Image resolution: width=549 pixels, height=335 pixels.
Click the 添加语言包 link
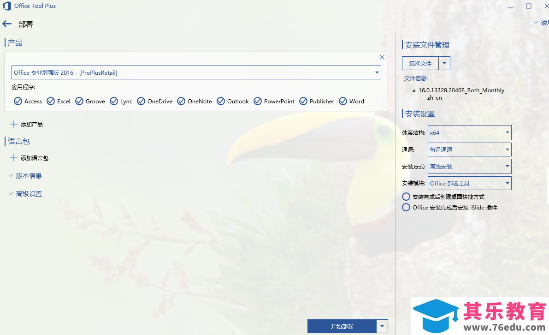pyautogui.click(x=34, y=158)
